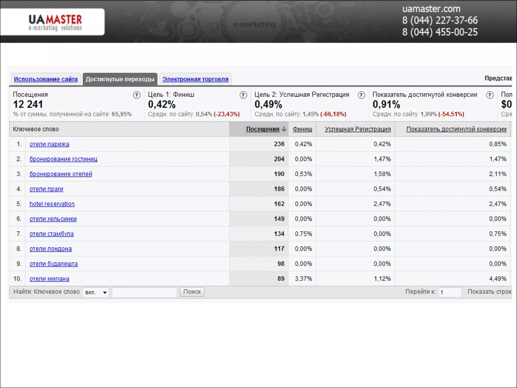
Task: Open keyword link отели парижа
Action: pos(49,144)
